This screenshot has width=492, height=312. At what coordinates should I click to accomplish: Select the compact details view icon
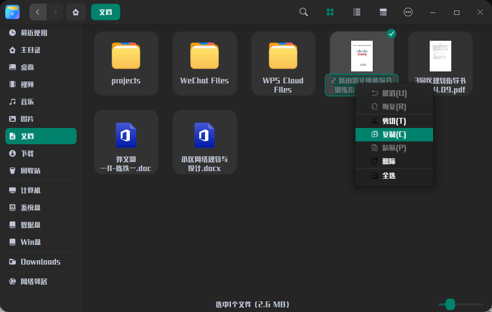383,12
